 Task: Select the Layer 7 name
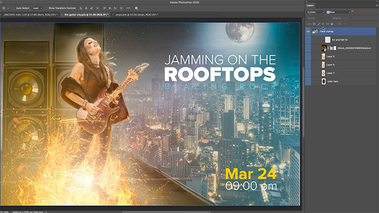click(x=330, y=73)
